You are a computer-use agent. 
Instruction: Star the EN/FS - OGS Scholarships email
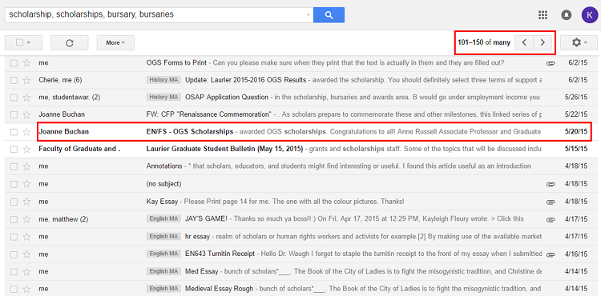click(26, 131)
